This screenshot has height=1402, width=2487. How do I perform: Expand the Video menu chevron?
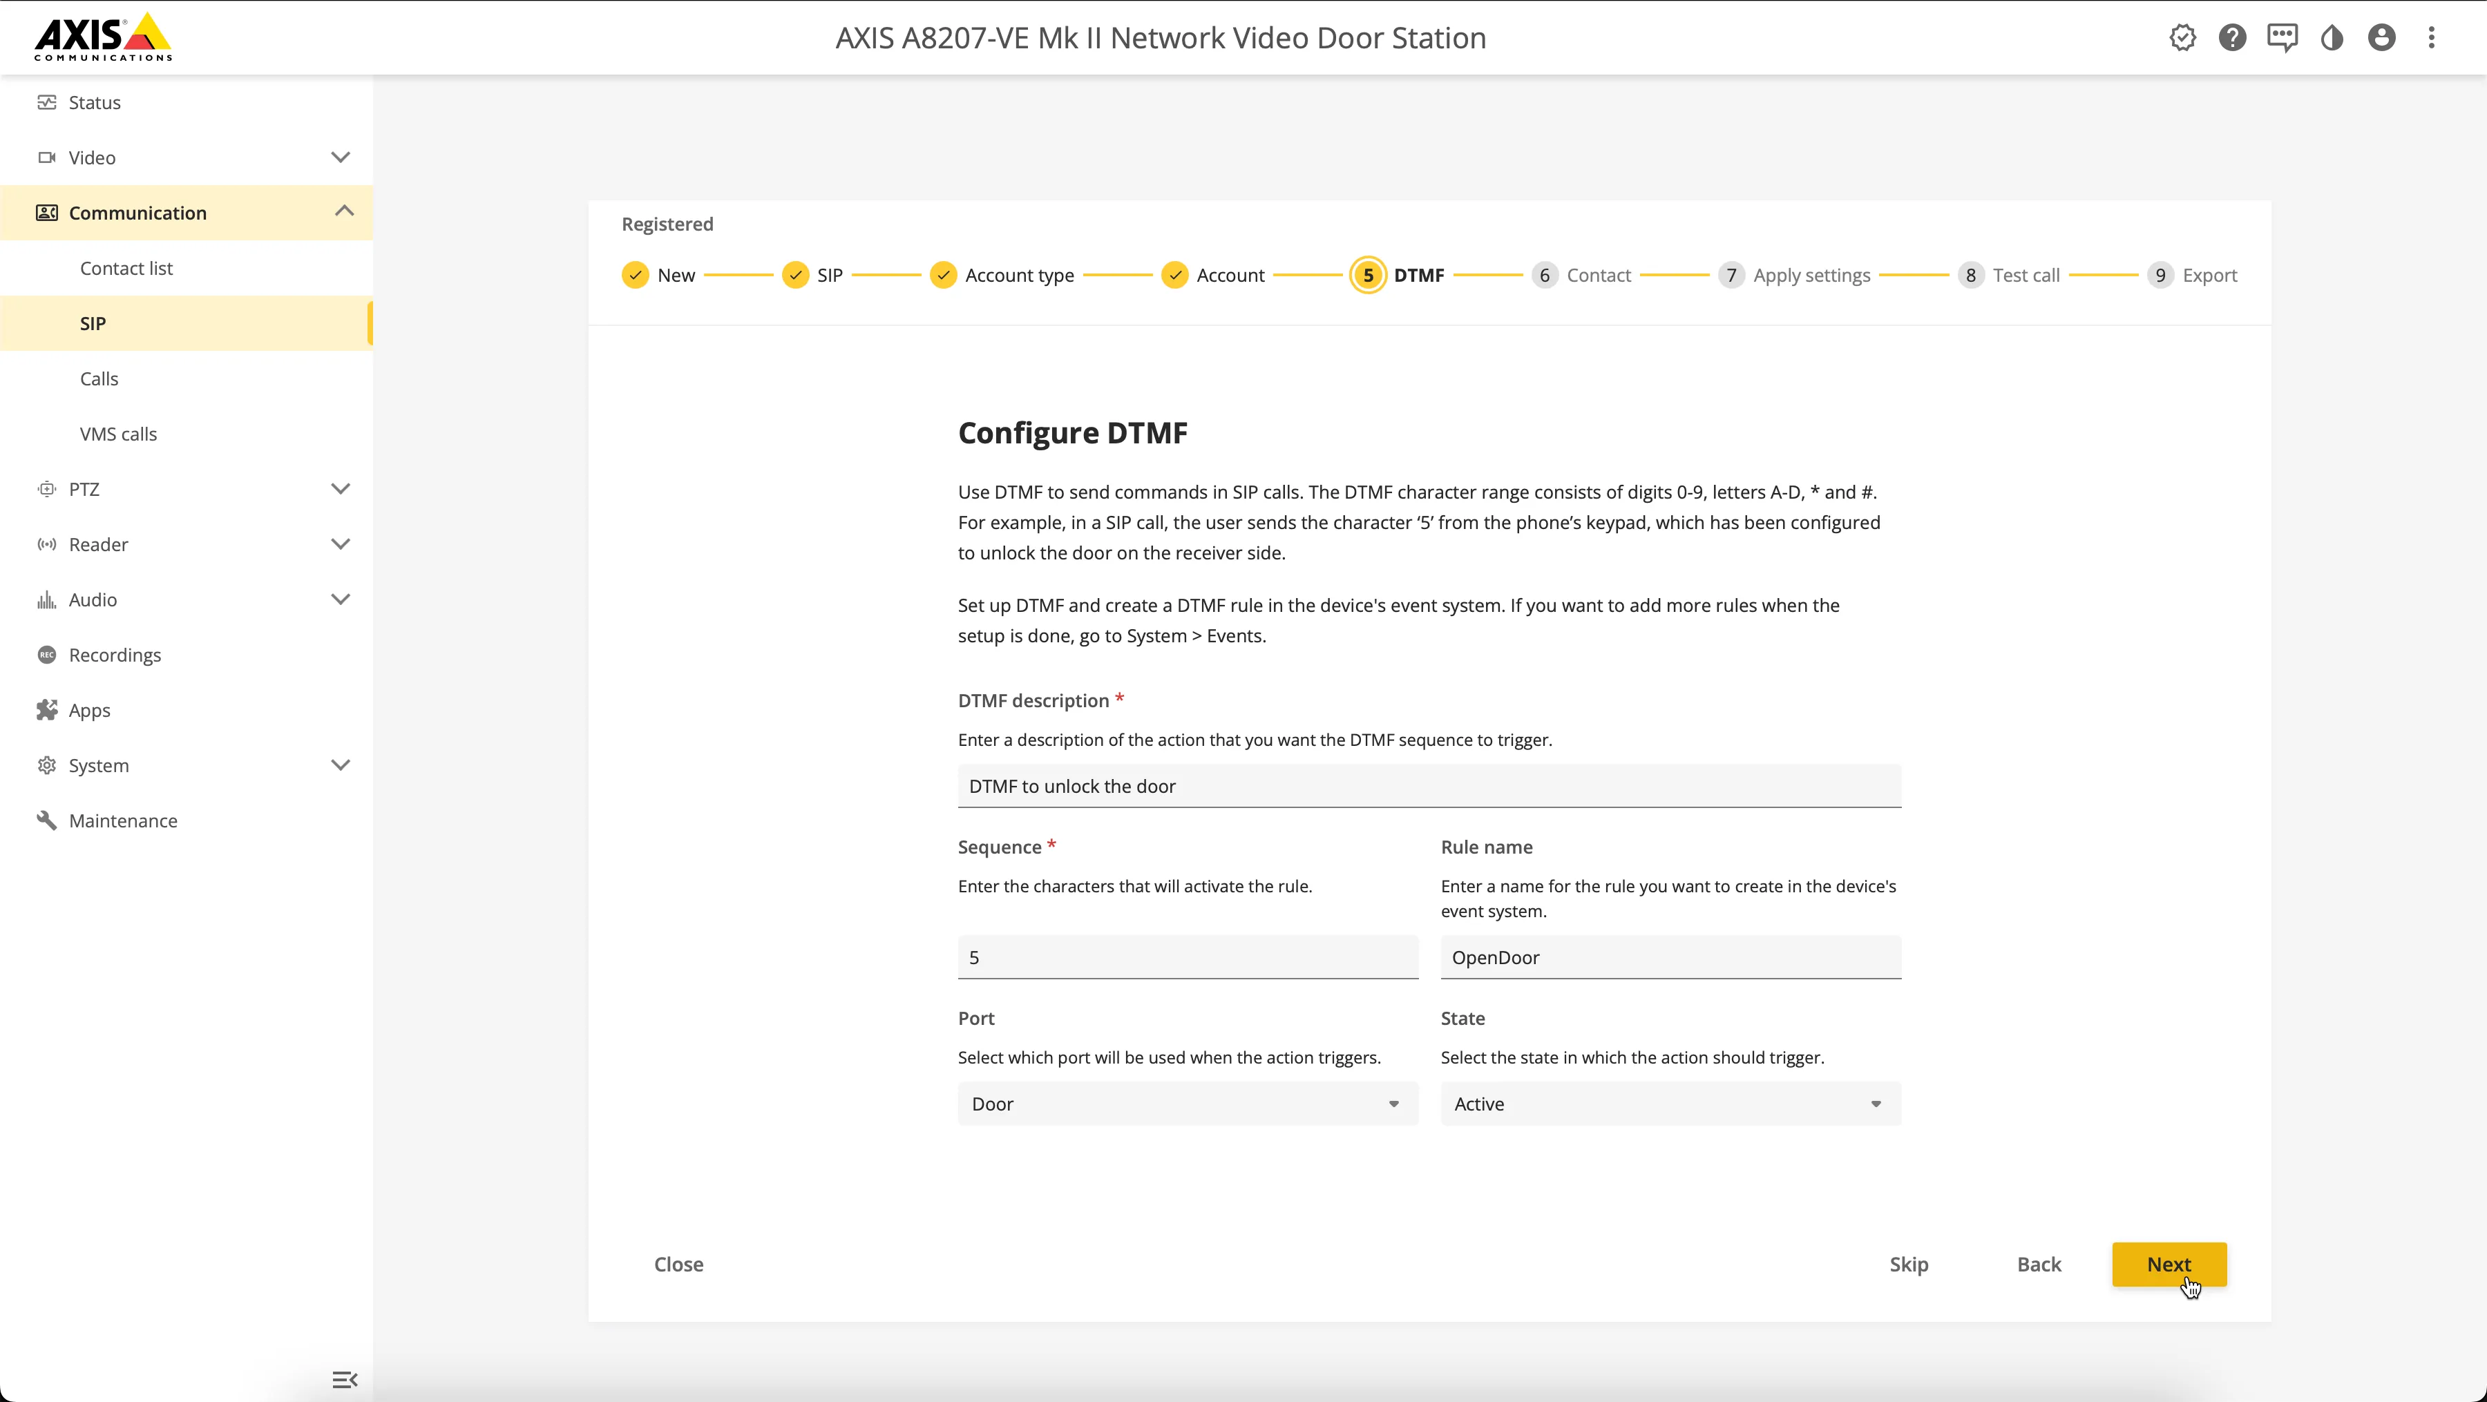click(340, 157)
